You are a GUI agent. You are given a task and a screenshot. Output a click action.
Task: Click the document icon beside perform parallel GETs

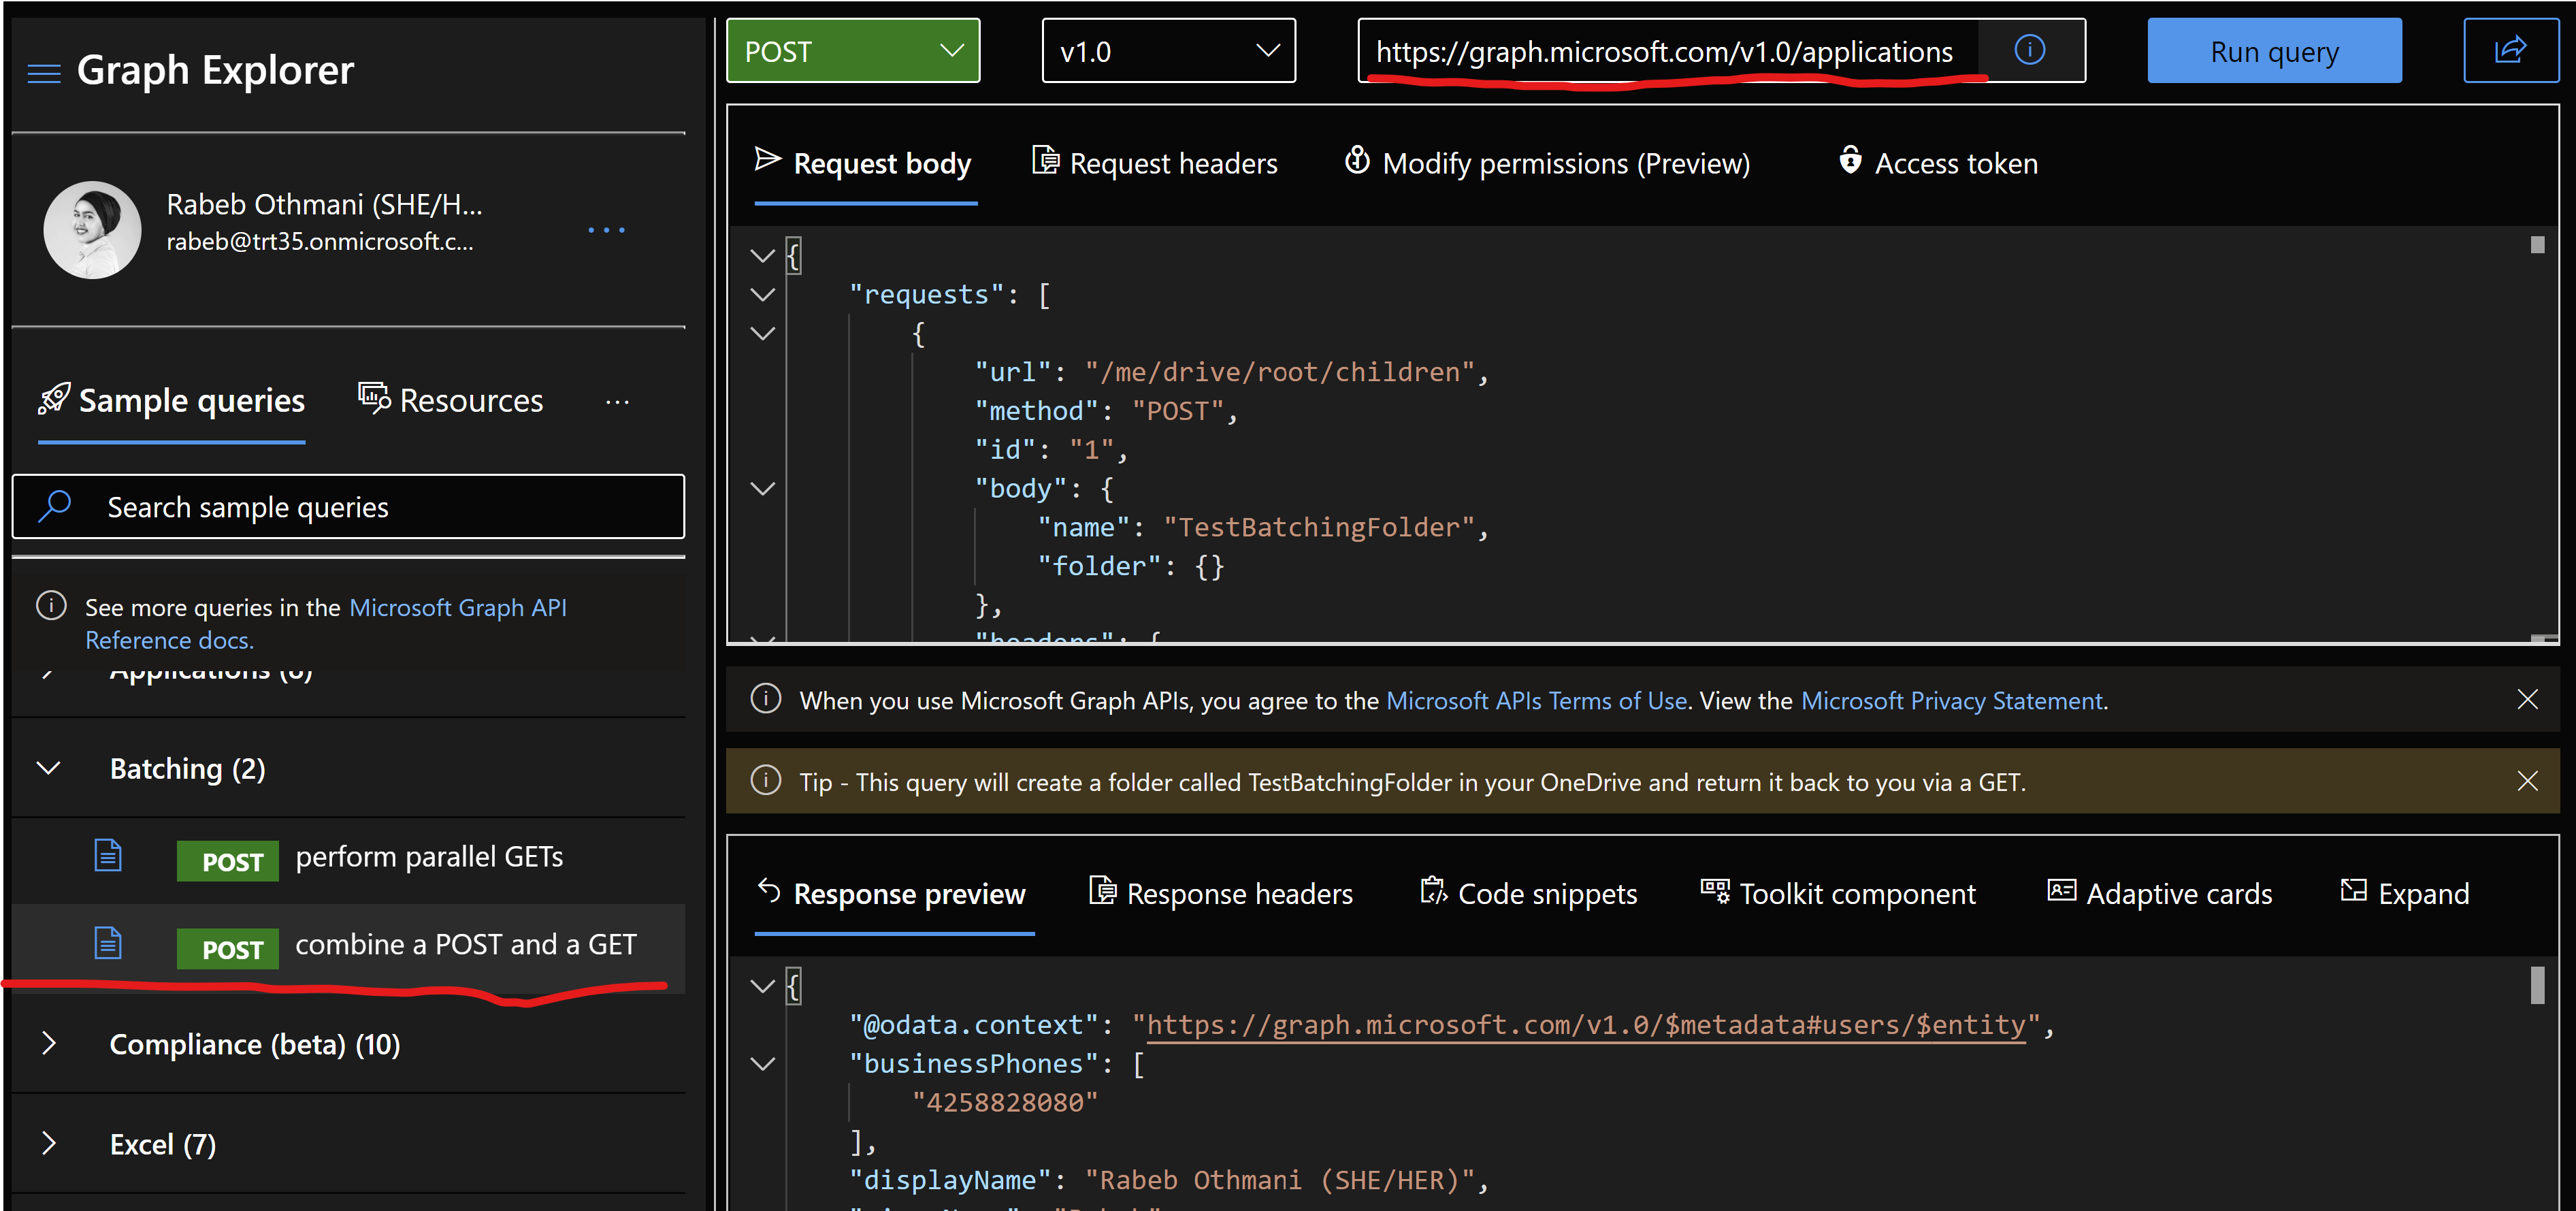pyautogui.click(x=107, y=855)
